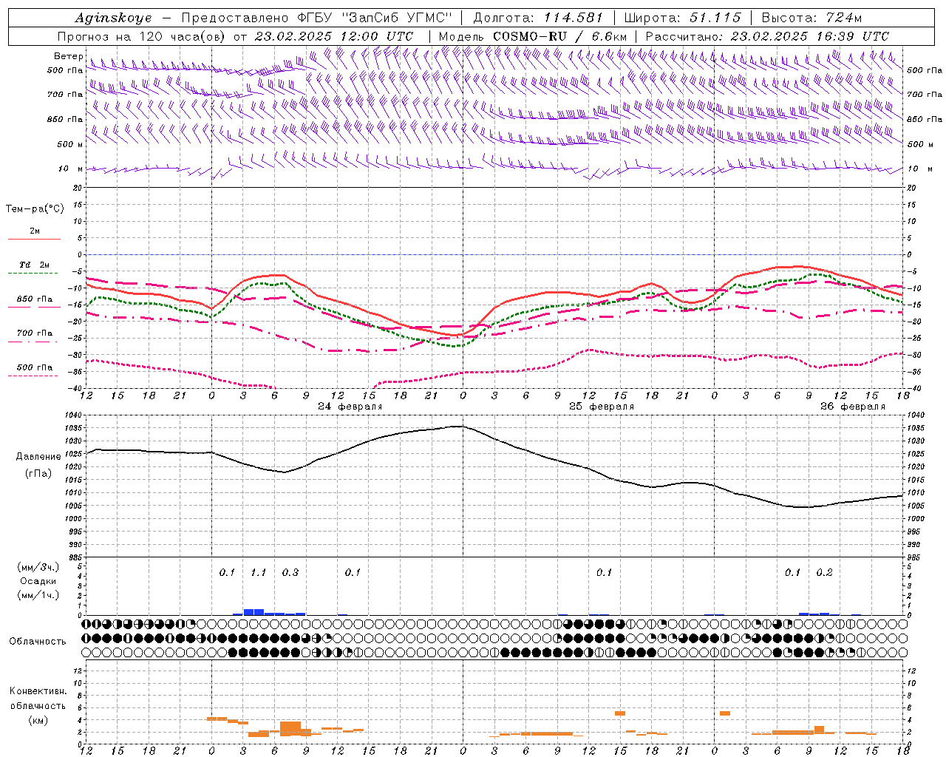Click the tallest orange convective cloud bar
The width and height of the screenshot is (946, 757).
(x=290, y=728)
